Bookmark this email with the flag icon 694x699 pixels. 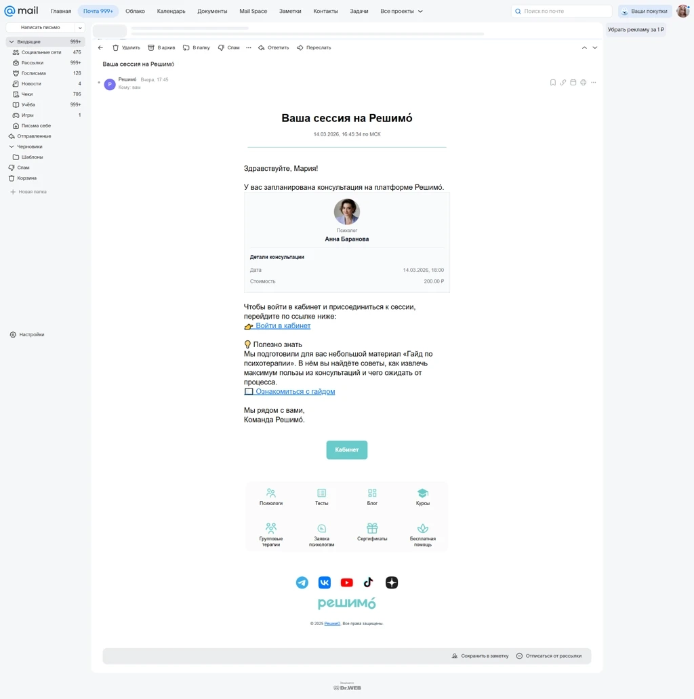point(553,83)
